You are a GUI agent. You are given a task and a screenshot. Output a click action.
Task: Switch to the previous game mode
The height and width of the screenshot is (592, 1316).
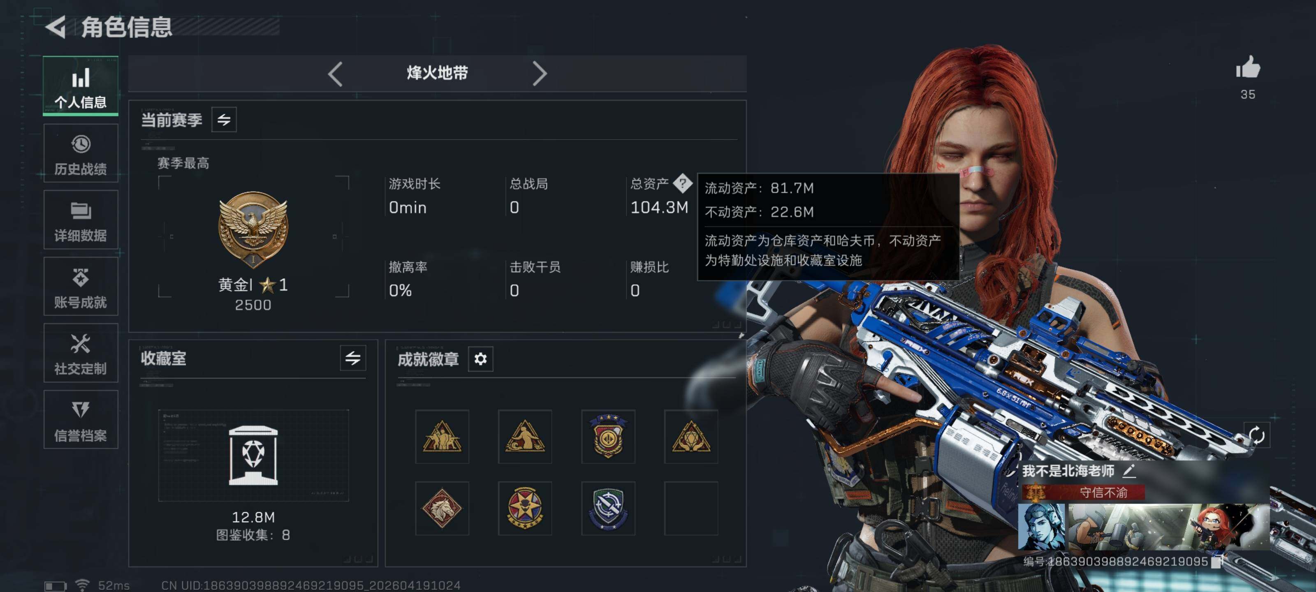tap(335, 74)
